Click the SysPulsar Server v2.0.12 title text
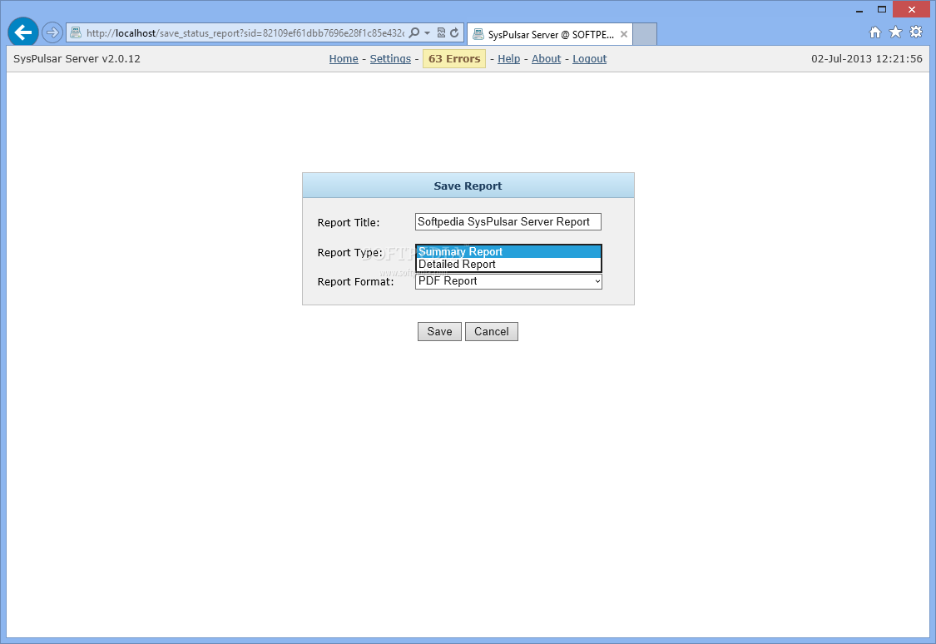Image resolution: width=936 pixels, height=644 pixels. [77, 58]
